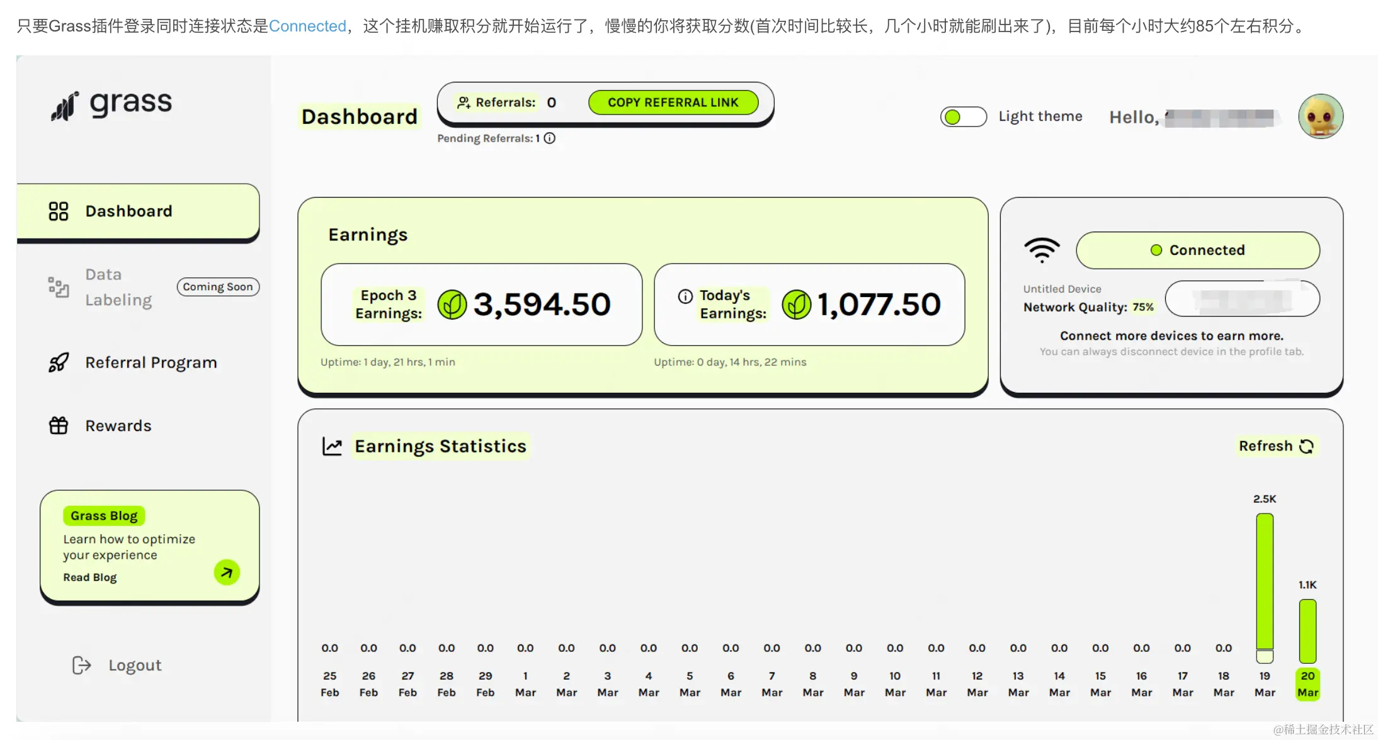1378x740 pixels.
Task: Open the Referral Program page
Action: point(151,362)
